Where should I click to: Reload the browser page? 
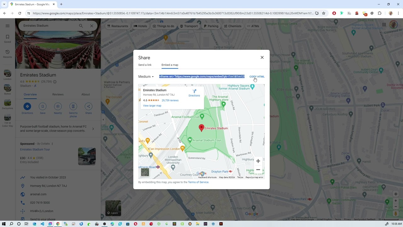(x=20, y=13)
